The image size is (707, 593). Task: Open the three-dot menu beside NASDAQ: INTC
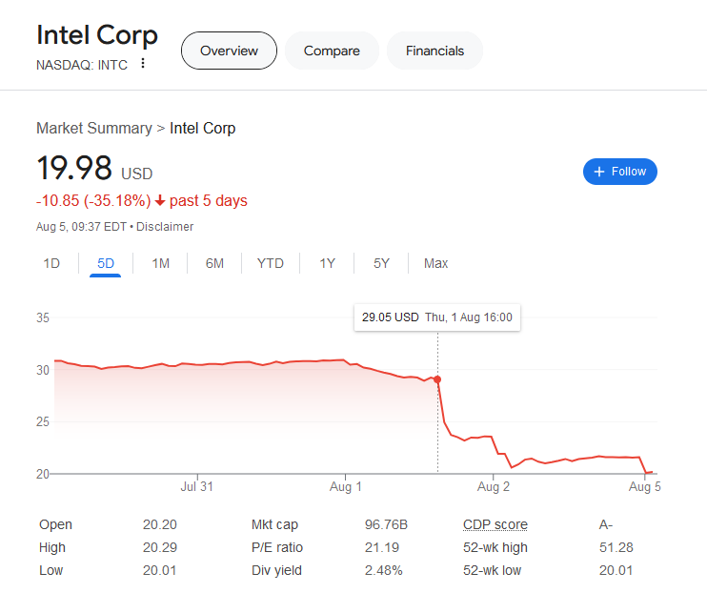143,64
